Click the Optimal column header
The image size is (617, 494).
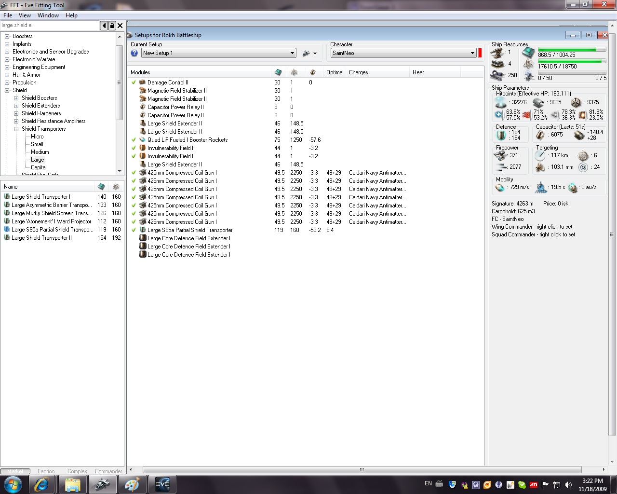(335, 72)
